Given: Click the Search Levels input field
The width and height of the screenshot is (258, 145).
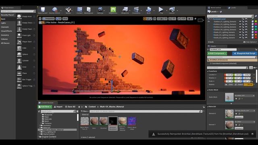Looking at the screenshot, I should [230, 16].
